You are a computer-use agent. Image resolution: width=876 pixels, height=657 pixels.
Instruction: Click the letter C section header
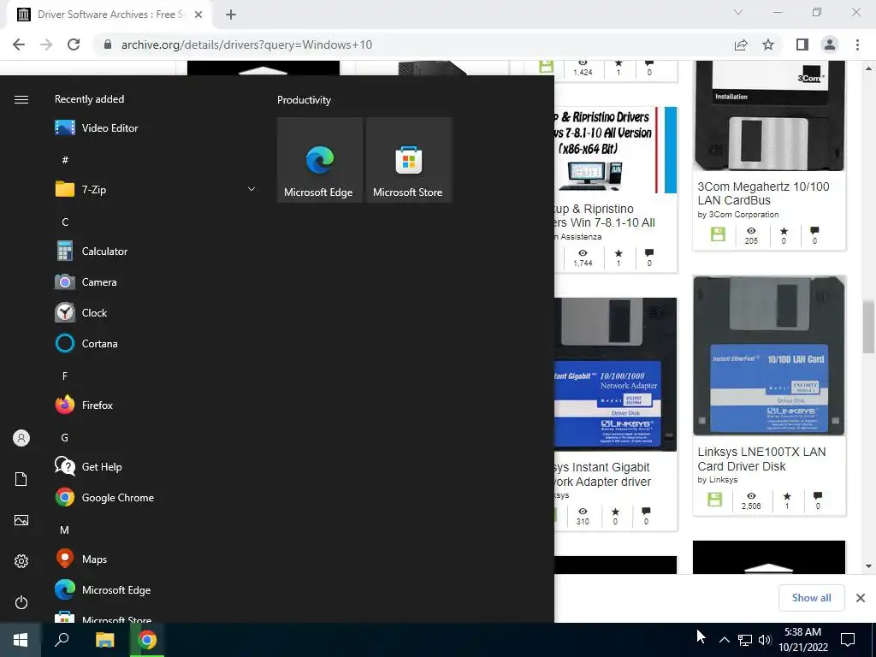click(65, 222)
